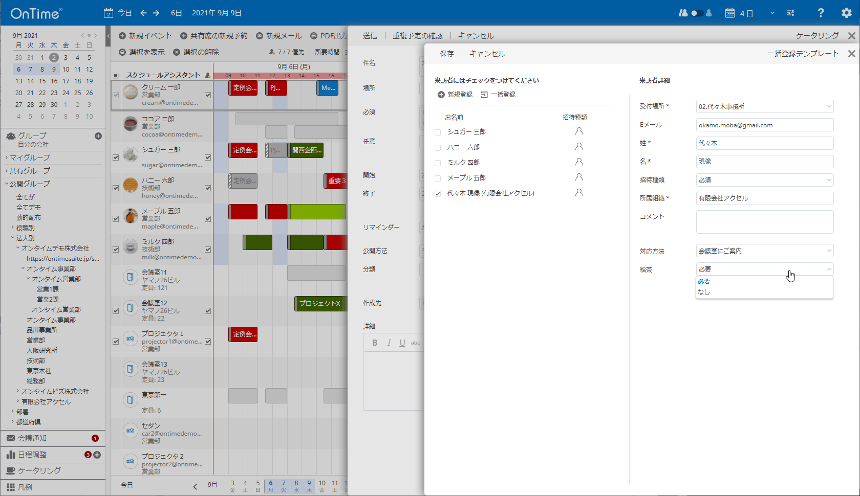Toggle the checkbox on クリーム 一郎 row
The image size is (860, 496).
click(x=116, y=95)
